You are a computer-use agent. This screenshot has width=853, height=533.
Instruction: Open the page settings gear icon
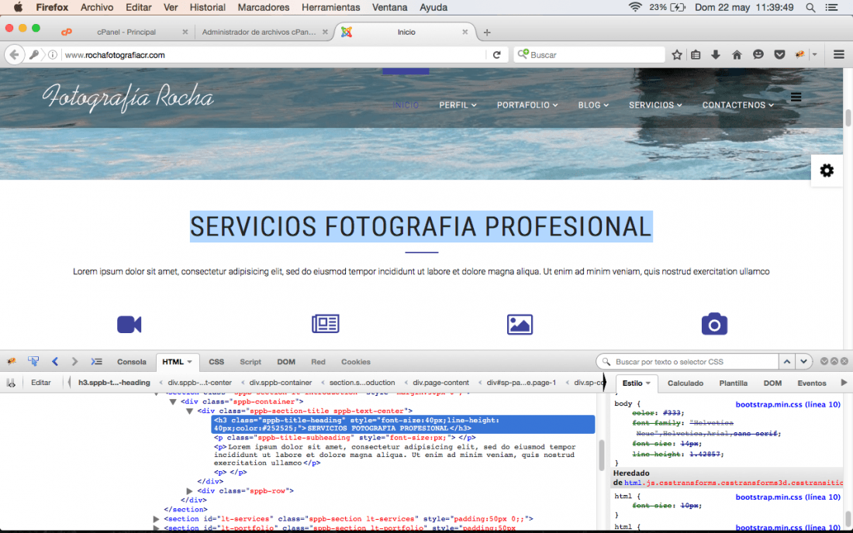tap(827, 170)
